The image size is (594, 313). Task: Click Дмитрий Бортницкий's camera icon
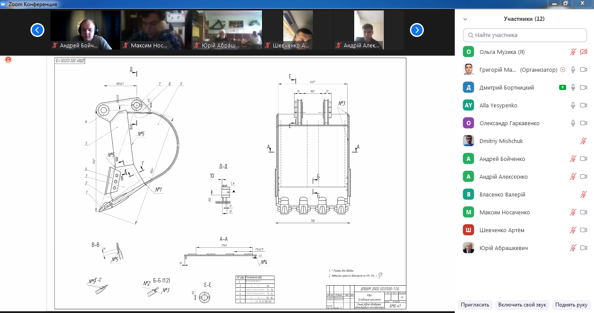[584, 87]
